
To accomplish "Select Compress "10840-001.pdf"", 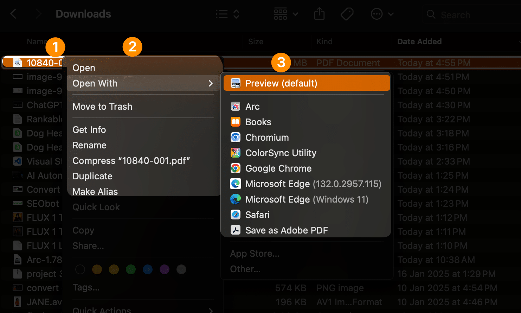I will 143,161.
